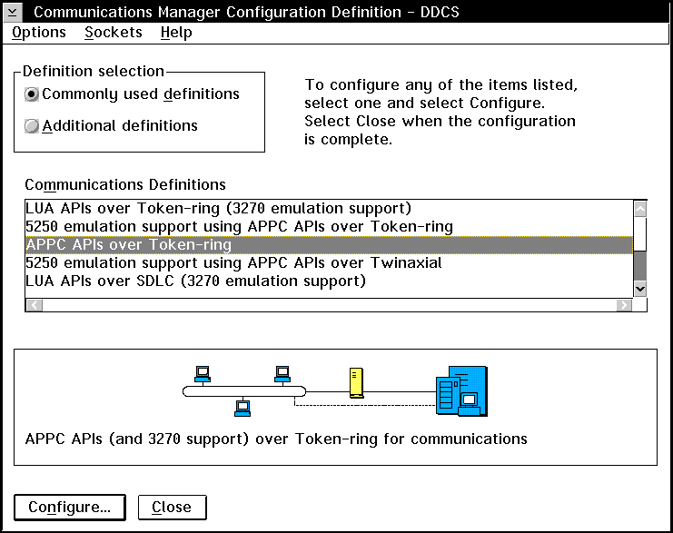673x533 pixels.
Task: Click the Configure... button
Action: point(70,508)
